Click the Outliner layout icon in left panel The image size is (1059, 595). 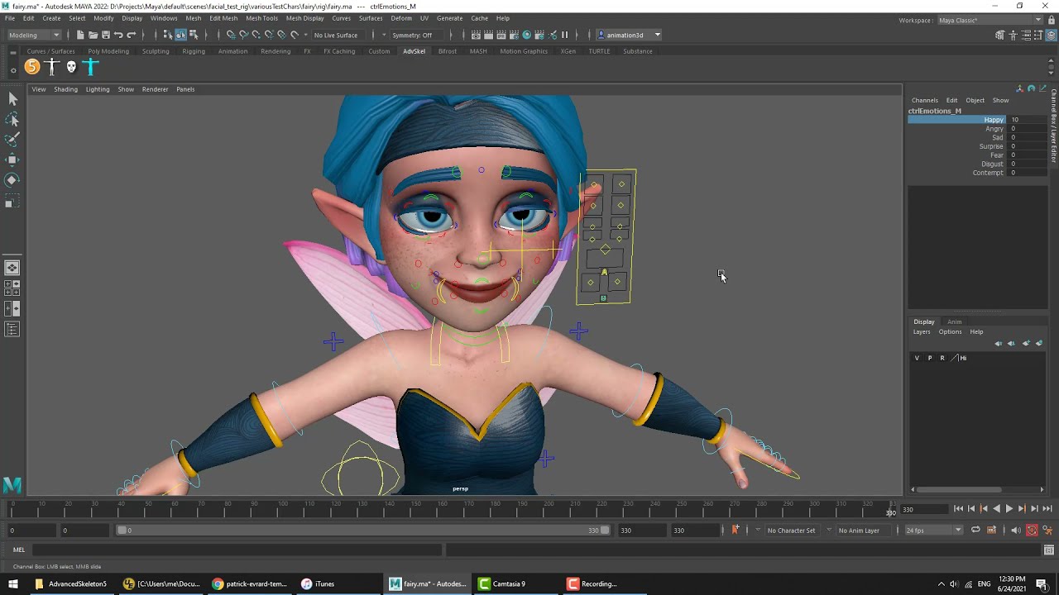pos(12,329)
